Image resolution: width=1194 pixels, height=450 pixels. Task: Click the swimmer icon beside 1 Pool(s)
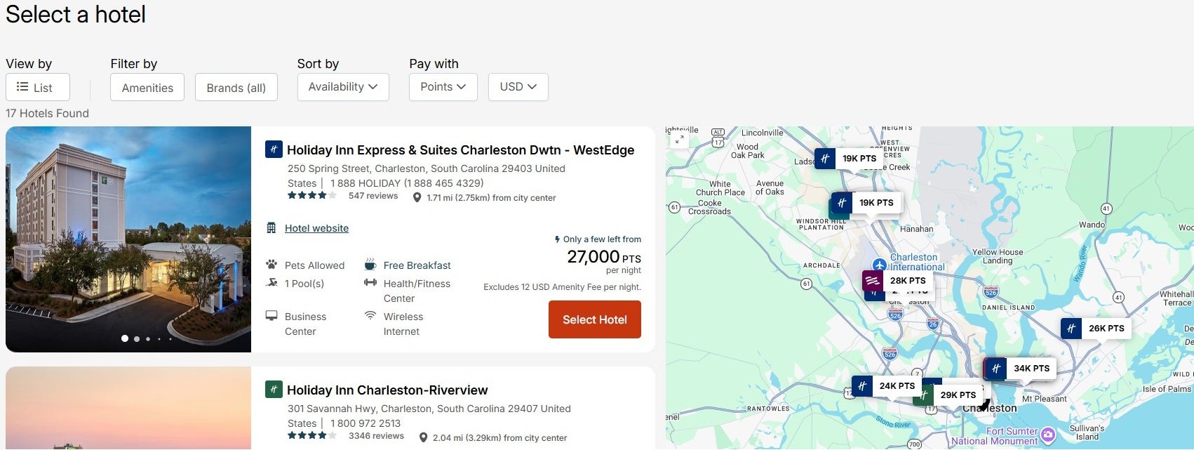coord(272,283)
